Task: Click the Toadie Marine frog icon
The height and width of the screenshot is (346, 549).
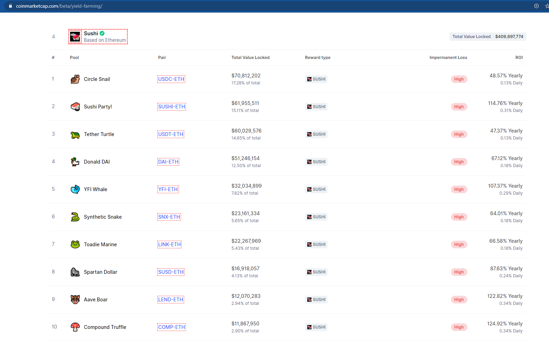Action: tap(75, 245)
